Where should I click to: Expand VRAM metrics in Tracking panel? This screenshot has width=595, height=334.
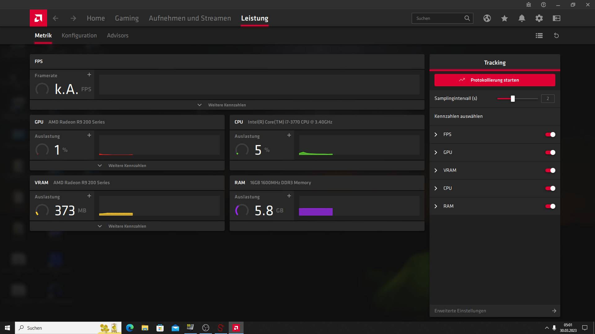[x=436, y=170]
